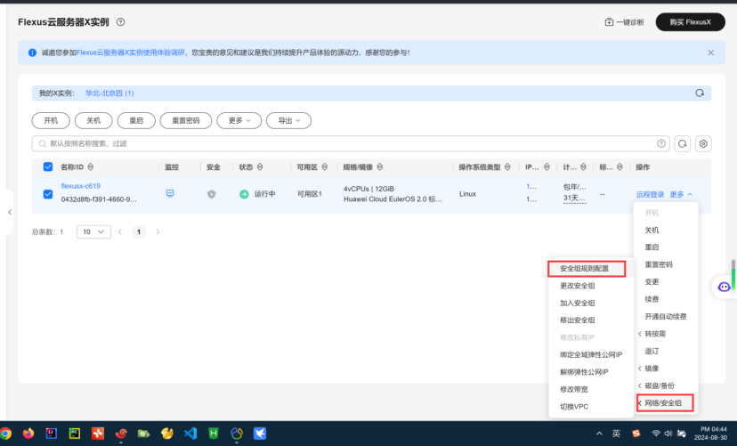Open Firefox from the taskbar
737x446 pixels.
tap(28, 433)
